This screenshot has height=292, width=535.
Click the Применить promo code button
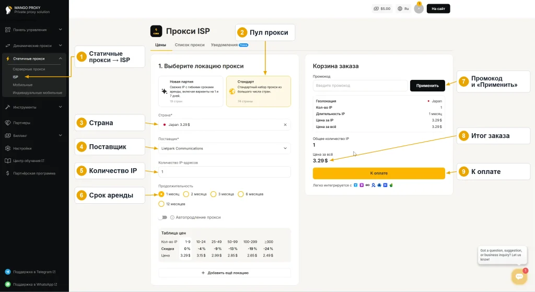(427, 86)
